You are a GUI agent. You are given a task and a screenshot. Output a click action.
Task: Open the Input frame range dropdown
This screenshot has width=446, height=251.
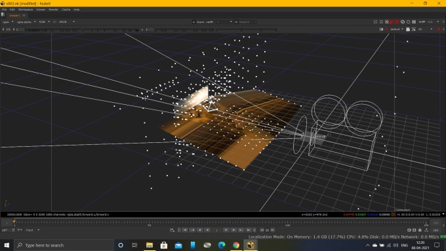click(x=33, y=230)
